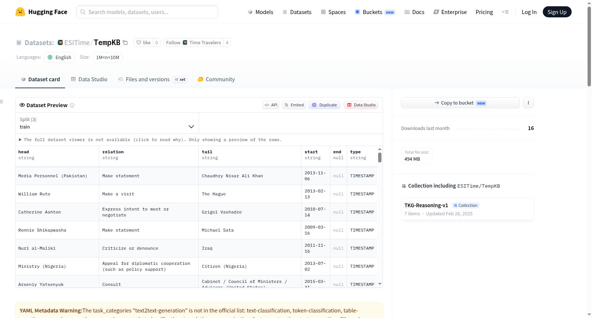Open the Files and versions tab
Image resolution: width=592 pixels, height=318 pixels.
152,79
